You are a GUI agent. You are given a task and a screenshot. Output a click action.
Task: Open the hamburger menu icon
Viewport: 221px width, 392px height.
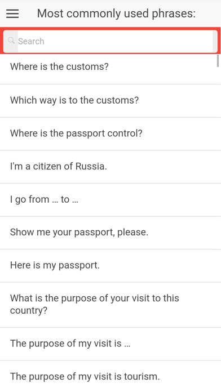coord(12,14)
